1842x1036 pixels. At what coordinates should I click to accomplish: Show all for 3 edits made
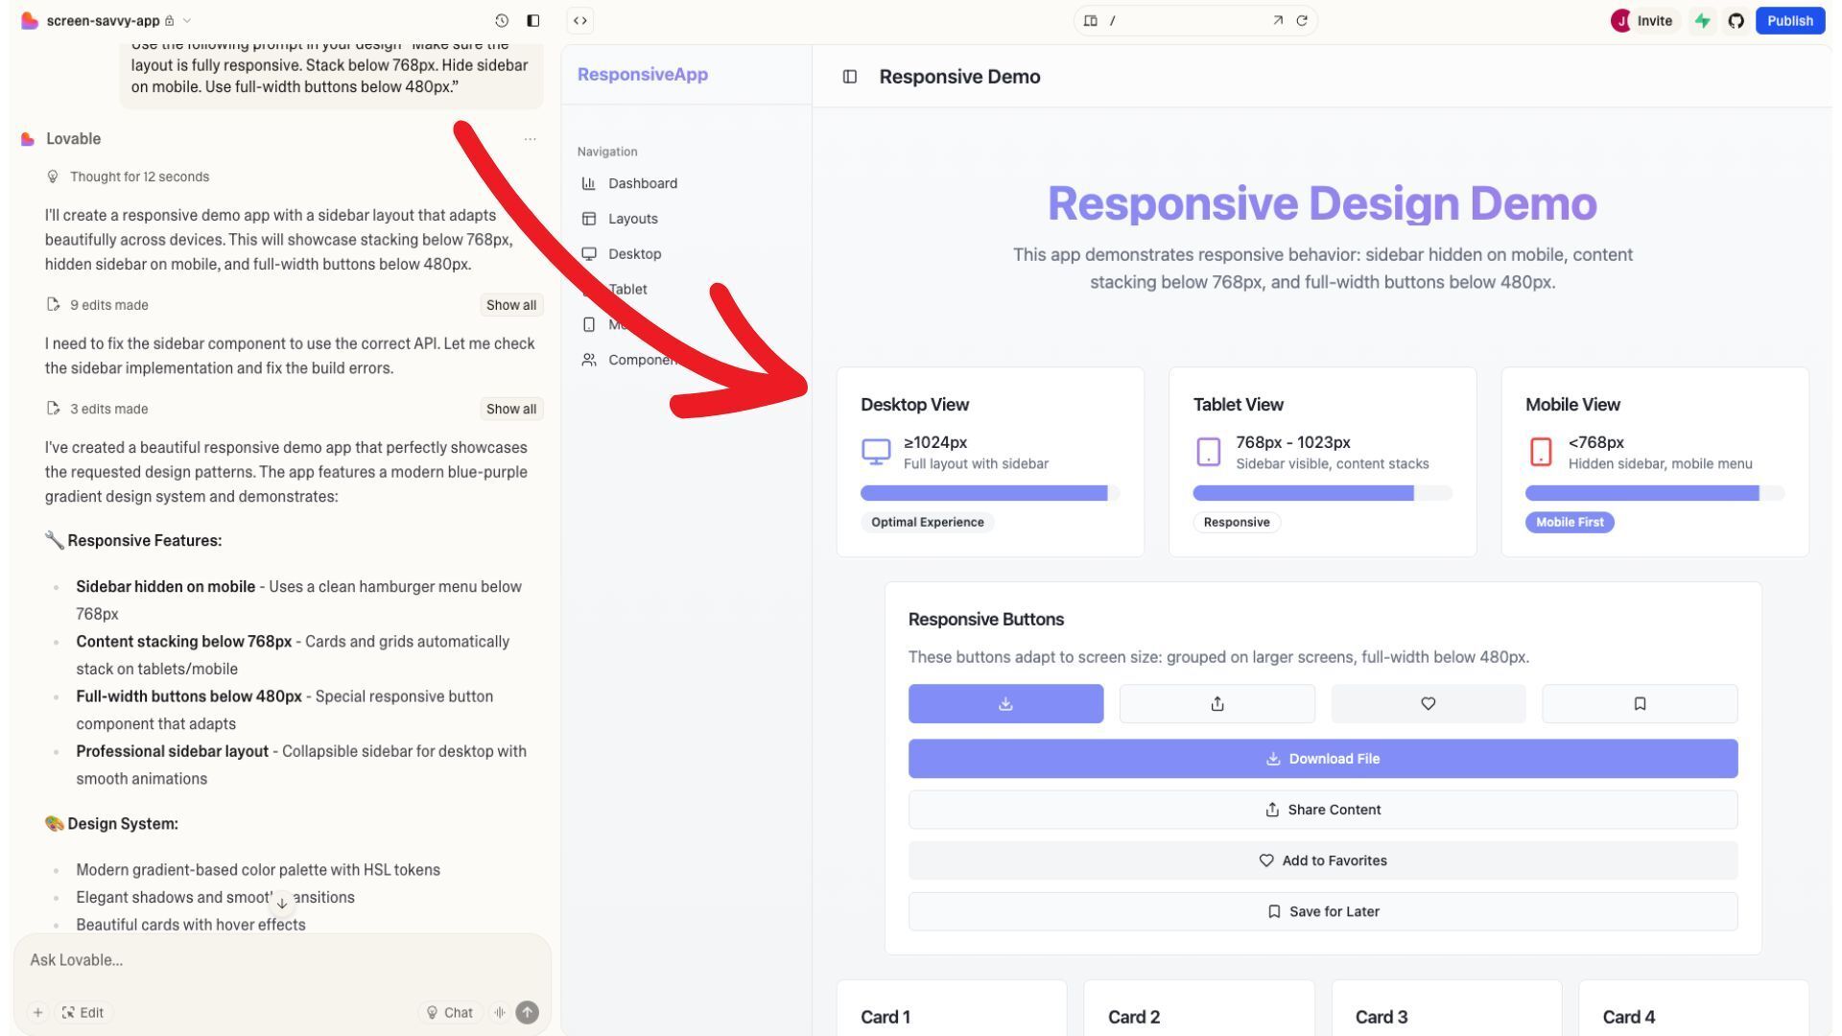(510, 409)
